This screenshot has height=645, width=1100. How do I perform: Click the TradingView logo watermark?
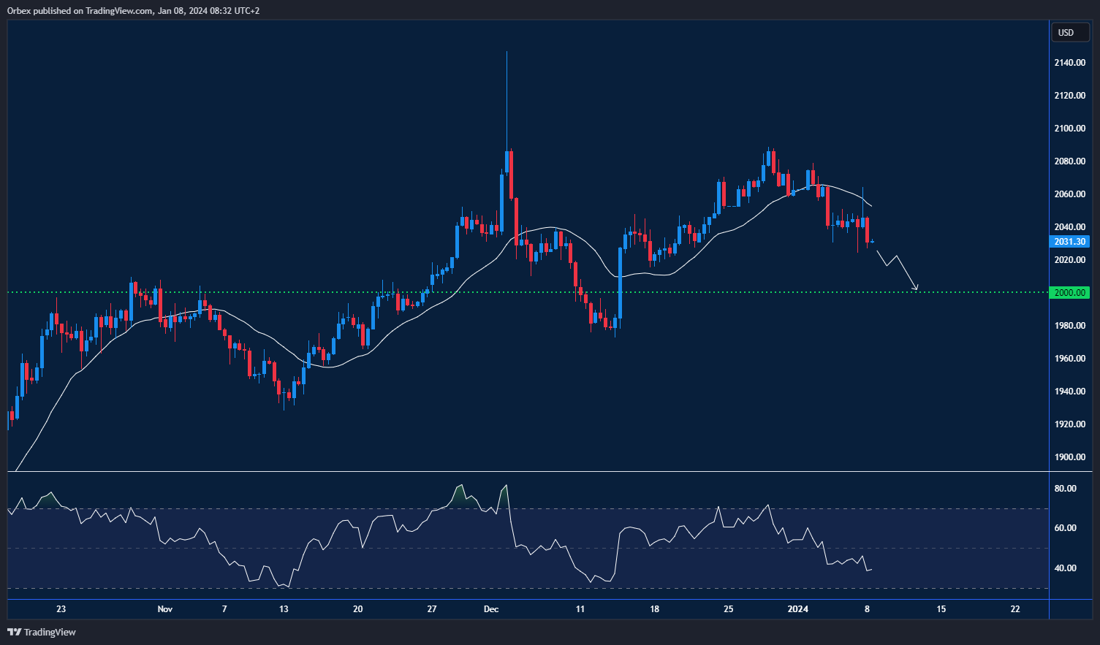click(x=16, y=632)
